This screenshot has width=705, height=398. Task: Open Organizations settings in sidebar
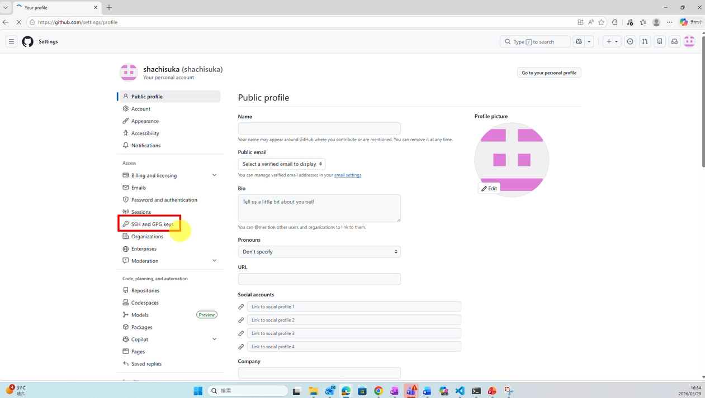coord(170,237)
